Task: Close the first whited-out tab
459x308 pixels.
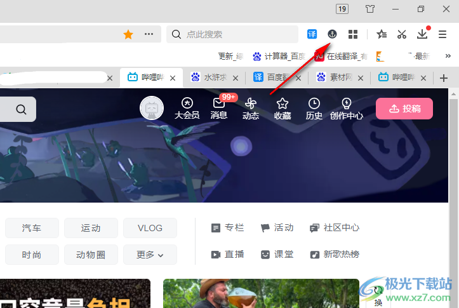Action: (x=110, y=78)
